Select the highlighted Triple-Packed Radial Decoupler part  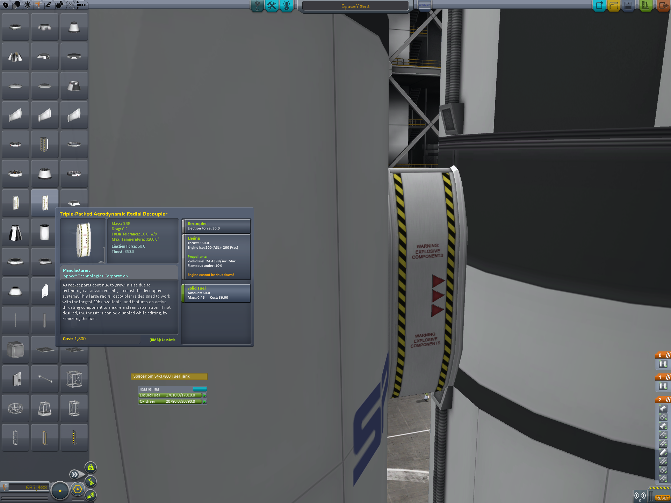[45, 203]
